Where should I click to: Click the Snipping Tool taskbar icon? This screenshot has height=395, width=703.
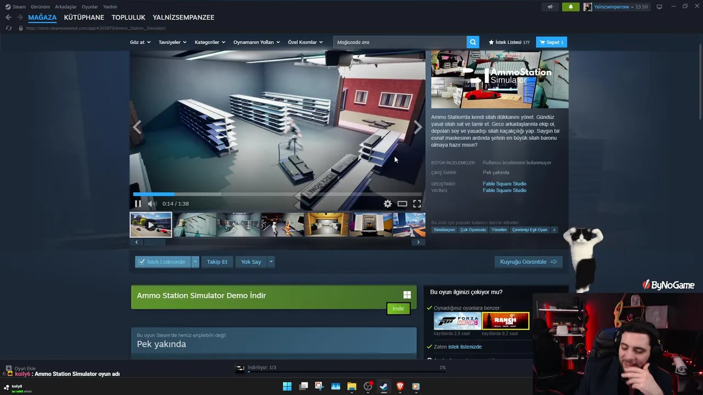click(319, 386)
